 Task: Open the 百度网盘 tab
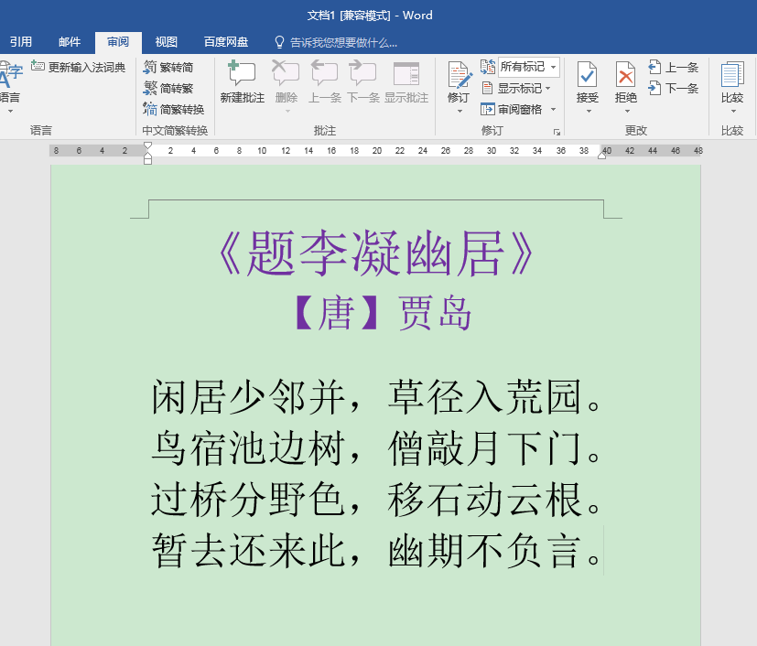(x=226, y=42)
